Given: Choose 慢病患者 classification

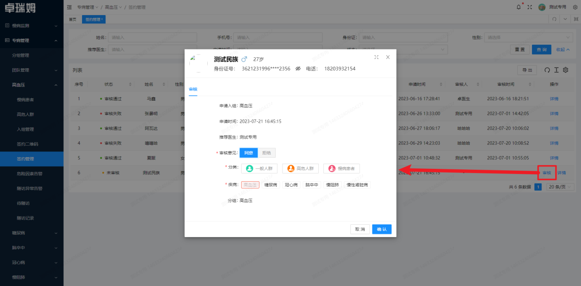Looking at the screenshot, I should tap(341, 168).
